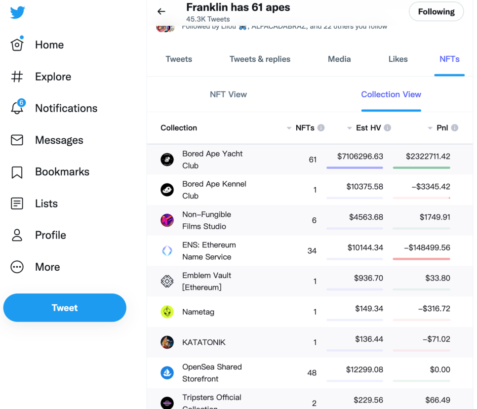Open the More circle-dots icon
The width and height of the screenshot is (477, 409).
point(17,267)
